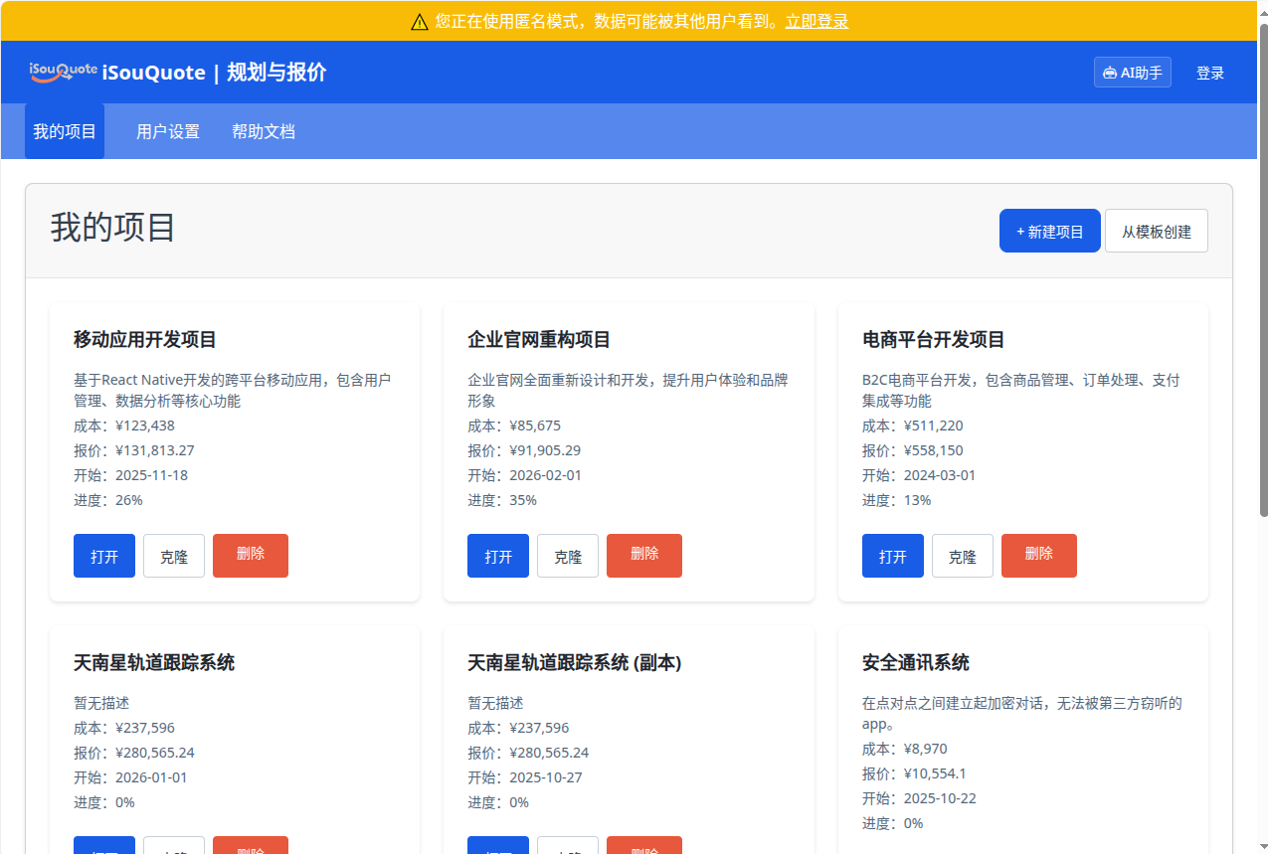Clone the 电商平台开发项目 project
Screen dimensions: 1268x854
(x=963, y=556)
